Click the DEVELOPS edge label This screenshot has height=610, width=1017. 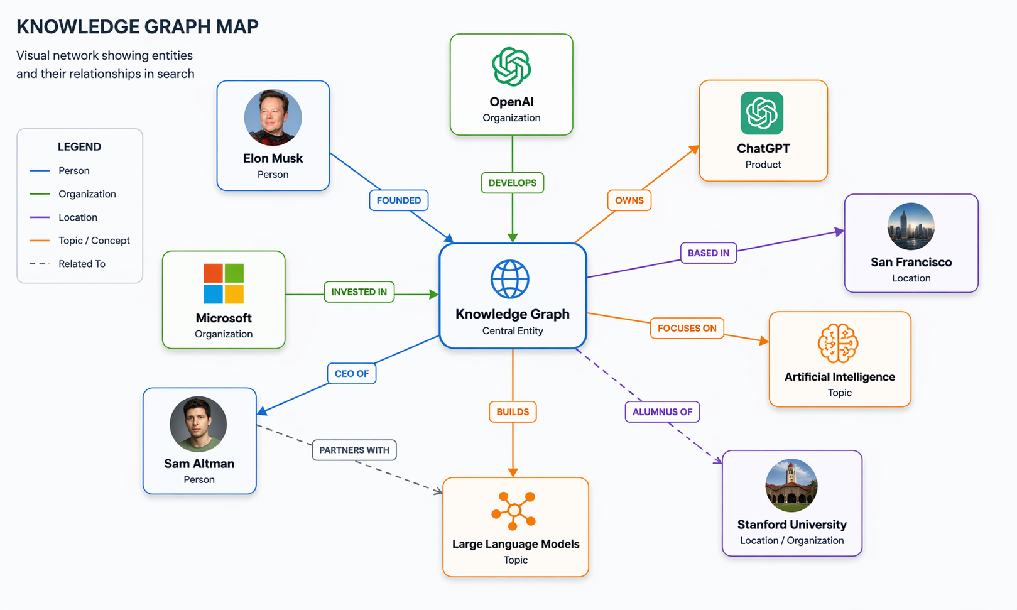512,183
